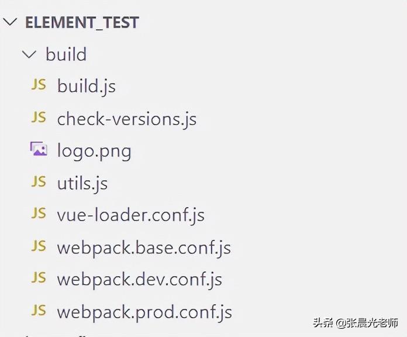Click the JS icon beside check-versions.js
Viewport: 407px width, 337px height.
39,118
